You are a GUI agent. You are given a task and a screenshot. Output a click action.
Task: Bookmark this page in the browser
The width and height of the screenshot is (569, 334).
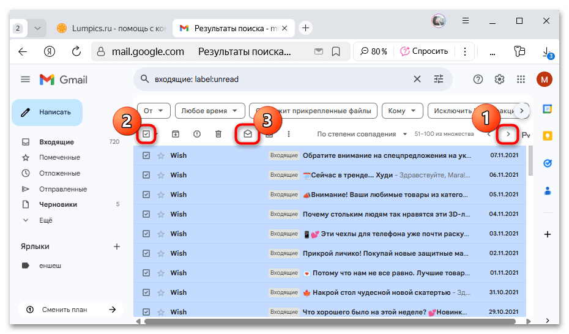point(336,51)
